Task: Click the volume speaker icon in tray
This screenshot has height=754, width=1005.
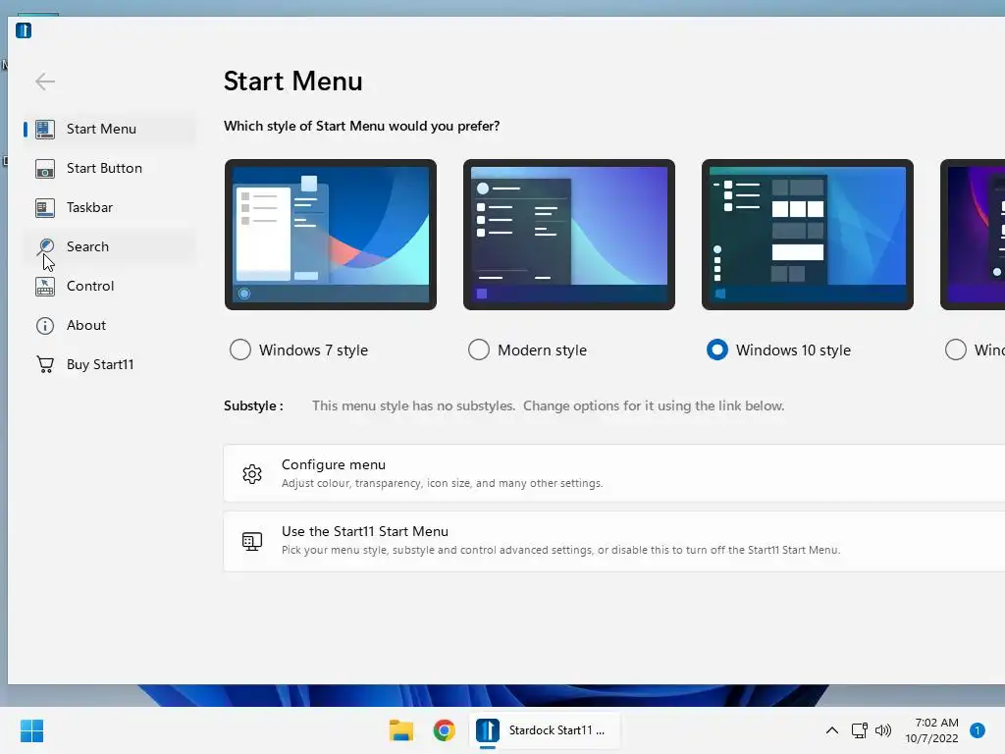Action: 883,730
